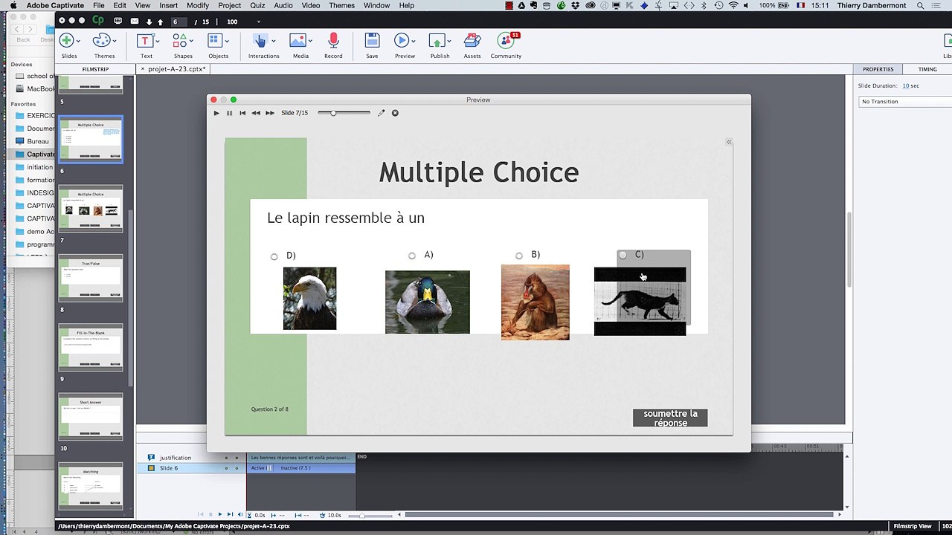Open the Insert menu
Viewport: 952px width, 535px height.
click(168, 5)
